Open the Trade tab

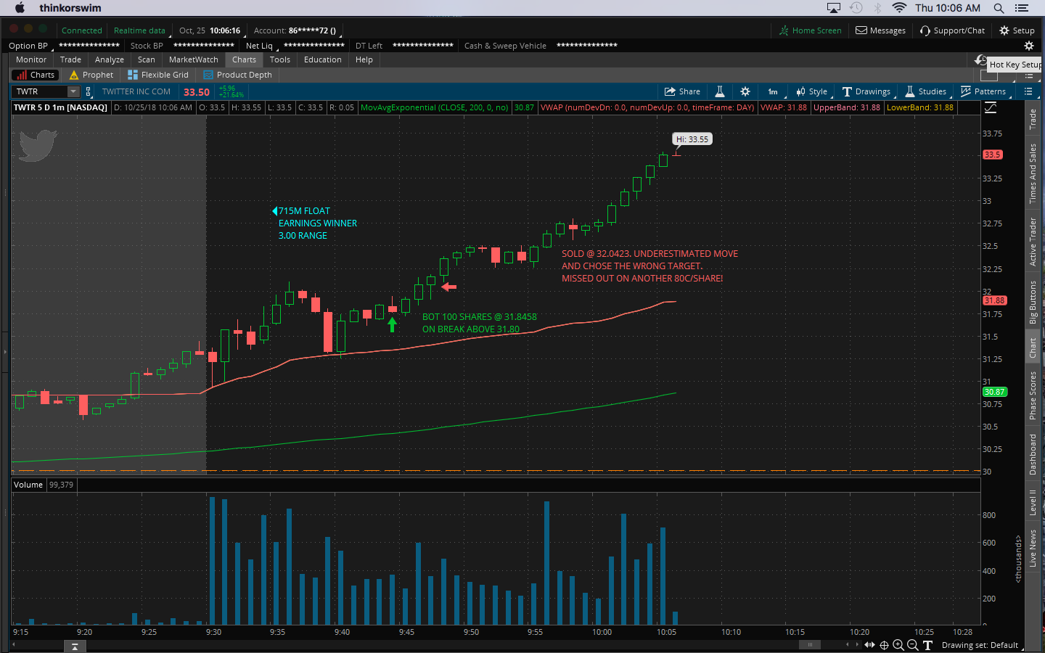click(x=70, y=59)
